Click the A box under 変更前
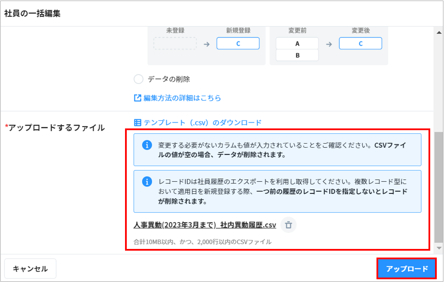This screenshot has height=282, width=444. [x=297, y=44]
